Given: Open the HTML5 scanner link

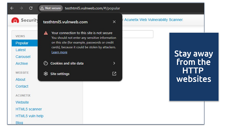Looking at the screenshot, I should click(29, 109).
